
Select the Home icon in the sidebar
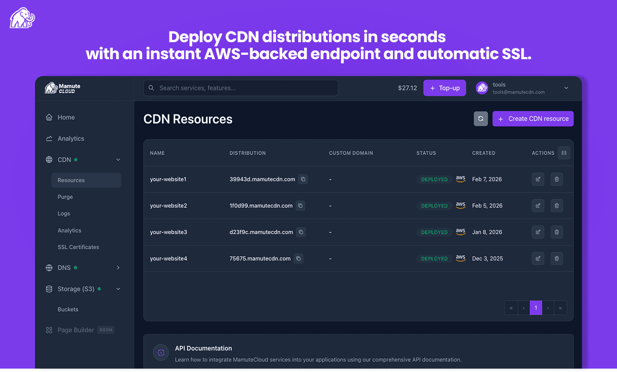click(49, 117)
